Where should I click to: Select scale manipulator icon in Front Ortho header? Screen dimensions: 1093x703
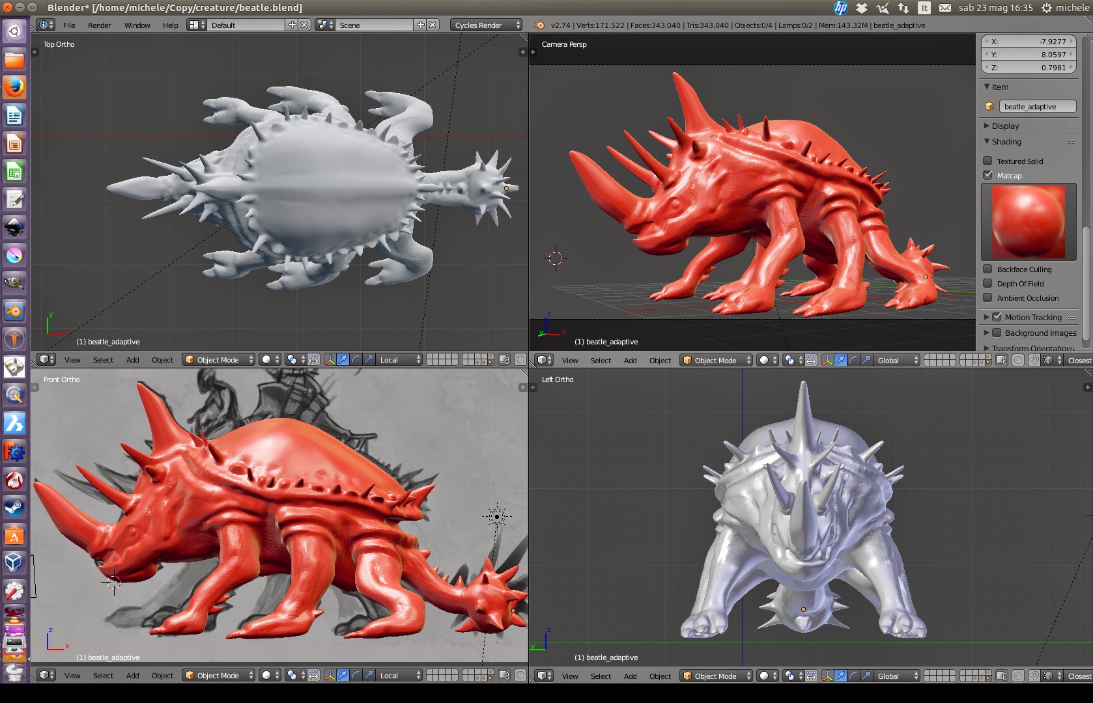[369, 676]
